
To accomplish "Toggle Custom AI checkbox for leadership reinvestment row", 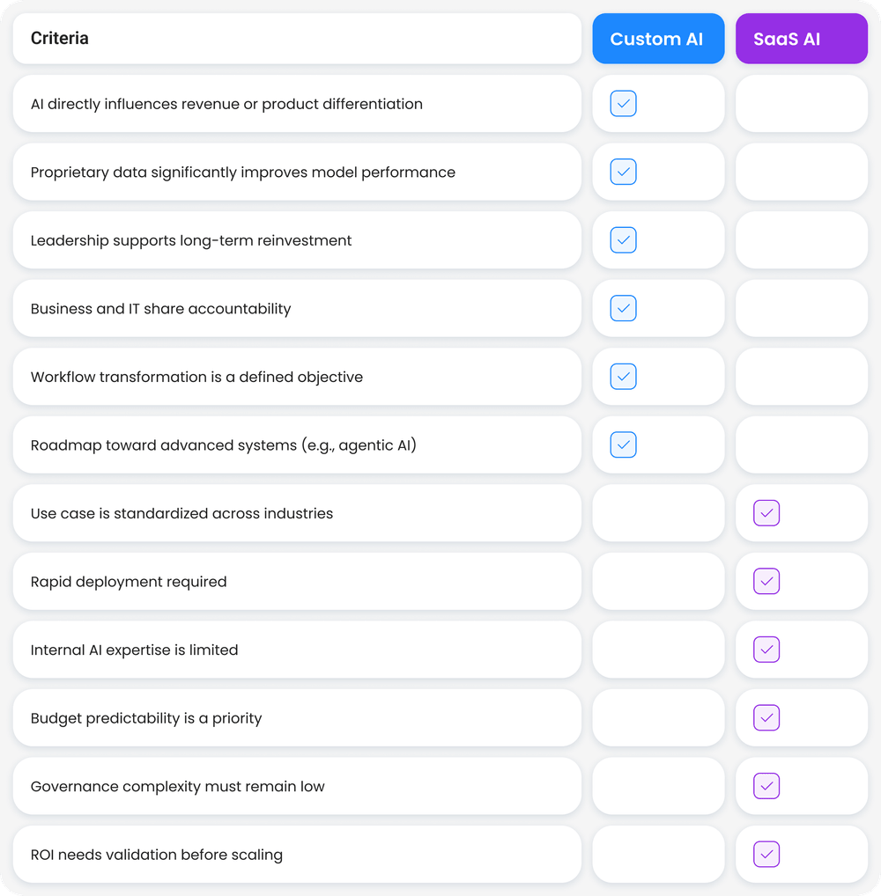I will (x=624, y=240).
